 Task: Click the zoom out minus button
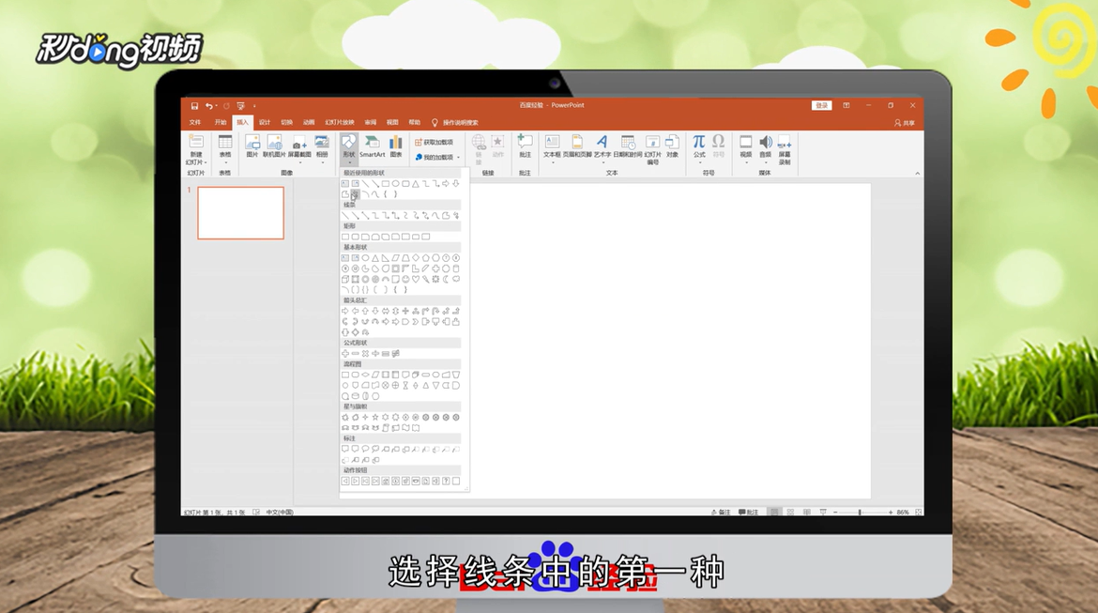pyautogui.click(x=835, y=513)
